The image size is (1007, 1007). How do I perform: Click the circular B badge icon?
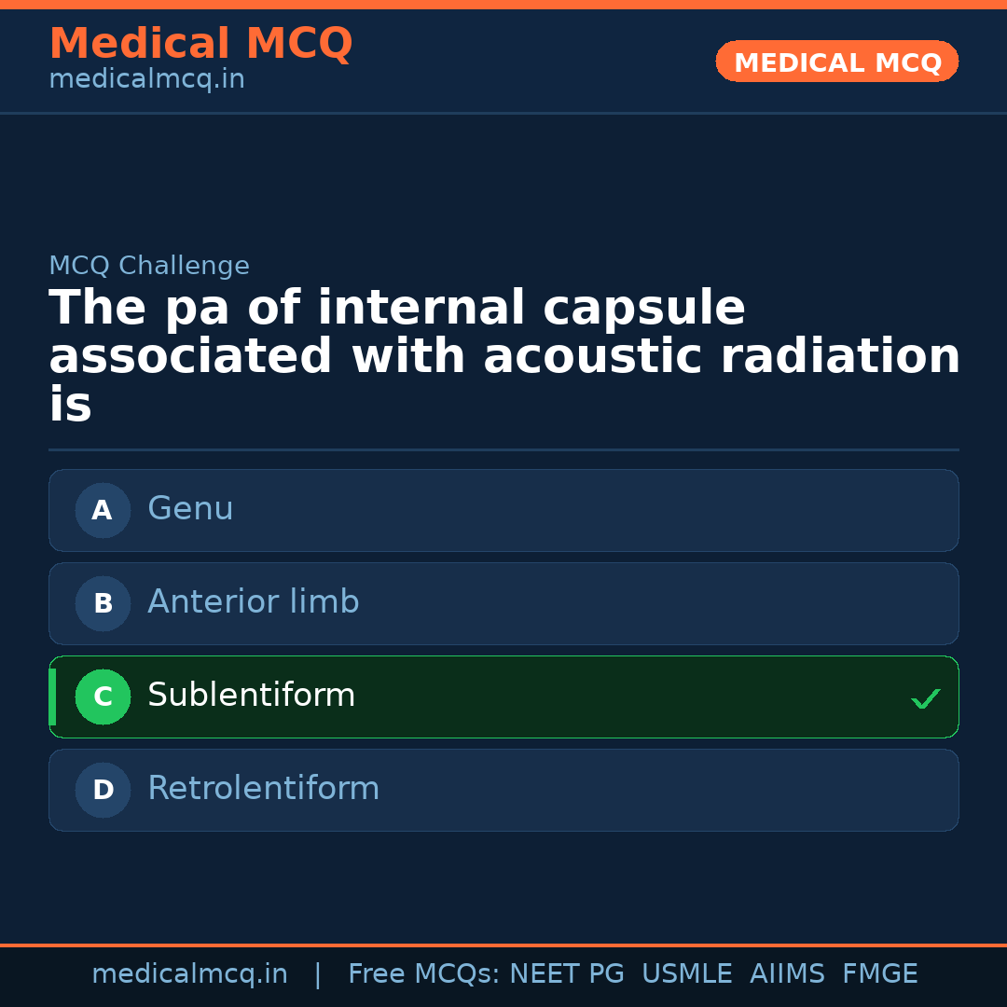pos(103,603)
